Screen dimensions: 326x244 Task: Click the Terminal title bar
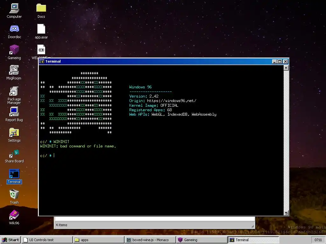[164, 61]
